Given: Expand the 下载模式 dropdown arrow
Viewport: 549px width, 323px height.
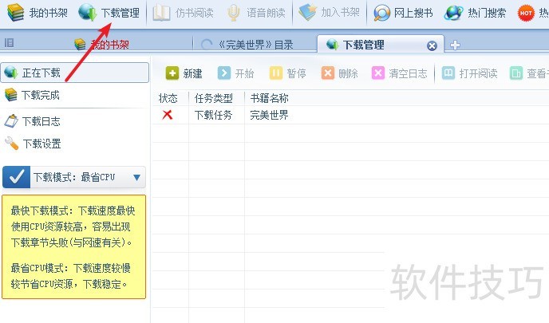Looking at the screenshot, I should (x=137, y=177).
